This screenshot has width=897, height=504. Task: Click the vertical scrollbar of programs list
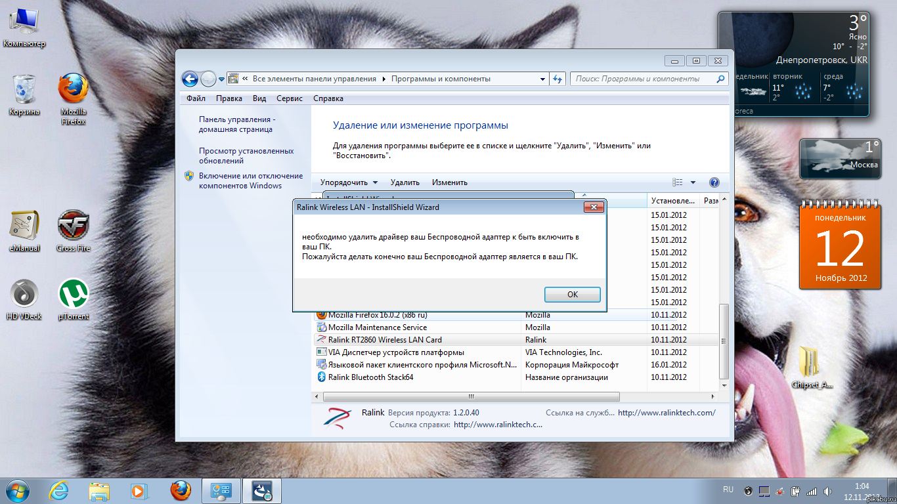(x=724, y=341)
